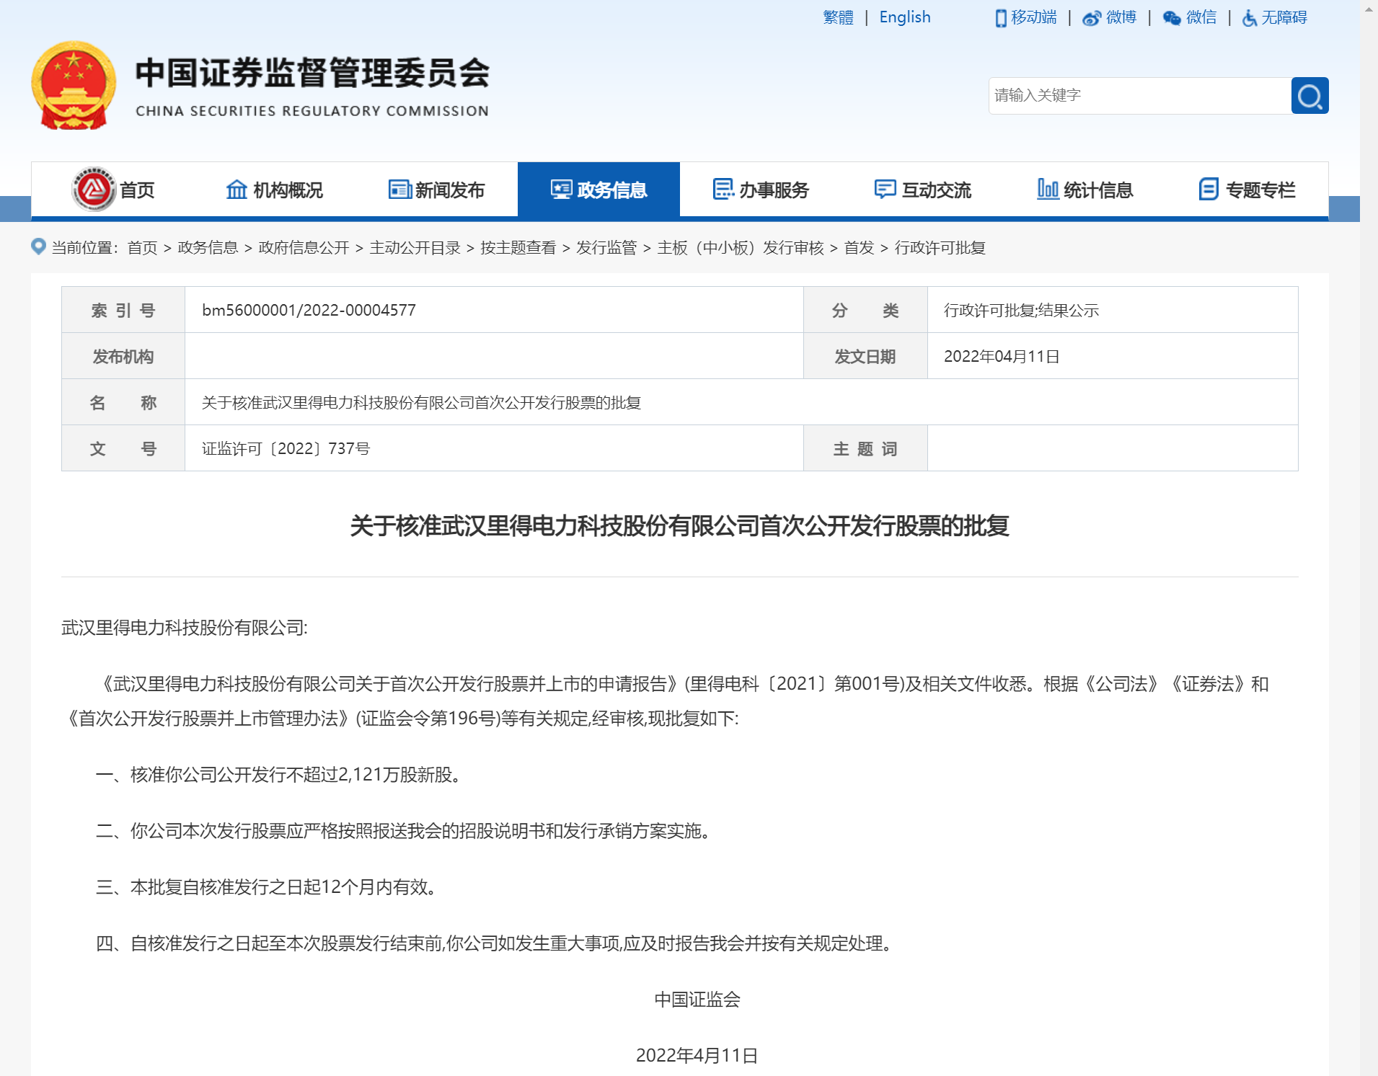
Task: Click the monitor icon beside 政务信息
Action: [562, 190]
